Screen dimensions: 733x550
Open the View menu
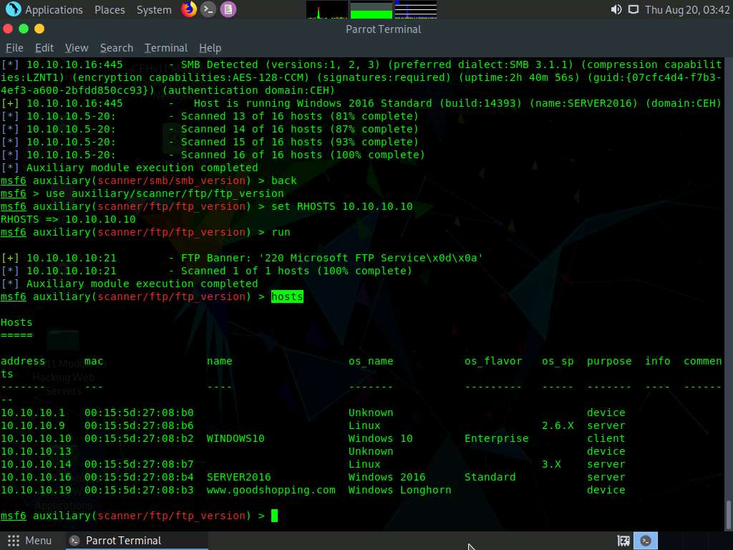pyautogui.click(x=77, y=48)
